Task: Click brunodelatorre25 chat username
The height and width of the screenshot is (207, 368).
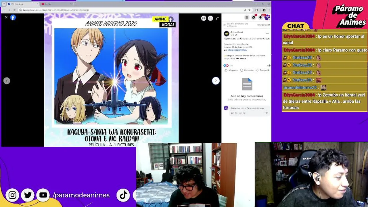Action: pos(300,87)
